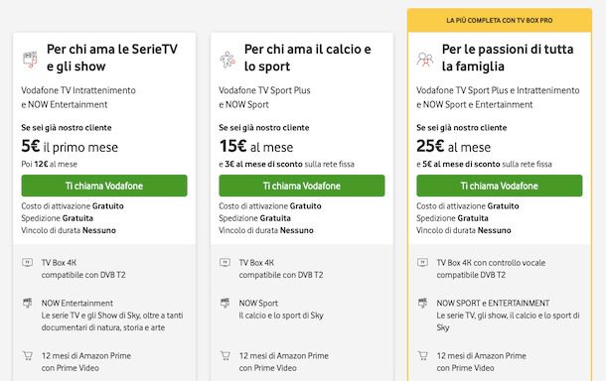Click the 12 mesi di Amazon Prime text in sport plan
Image resolution: width=606 pixels, height=381 pixels.
pos(284,356)
